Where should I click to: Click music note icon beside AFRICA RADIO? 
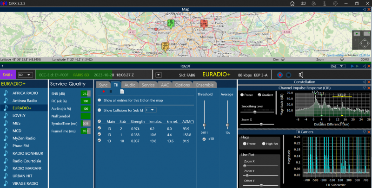tap(6, 93)
